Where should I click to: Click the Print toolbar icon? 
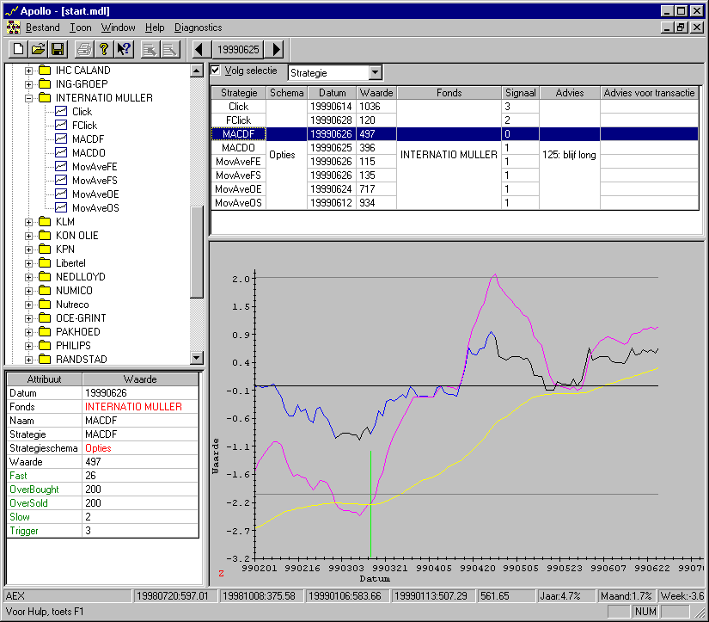tap(83, 50)
